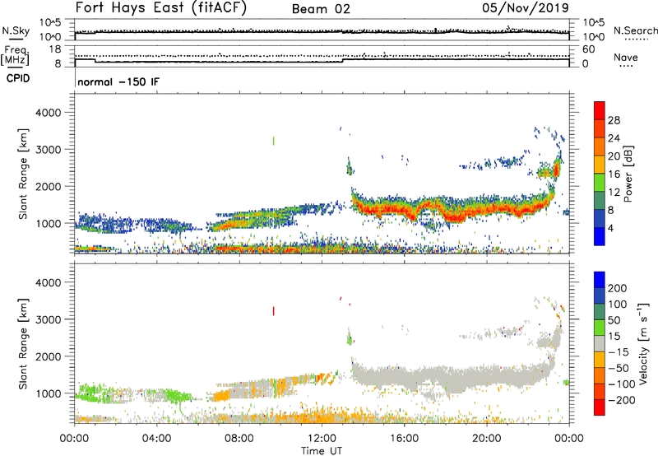
Task: Click the red mark near 3200 km in velocity panel
Action: pos(274,310)
